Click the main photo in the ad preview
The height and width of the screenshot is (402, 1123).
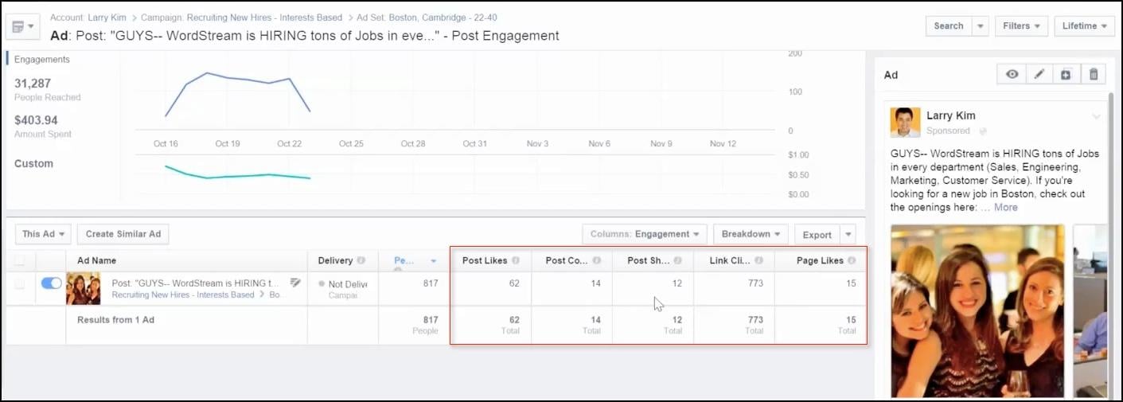pos(977,311)
